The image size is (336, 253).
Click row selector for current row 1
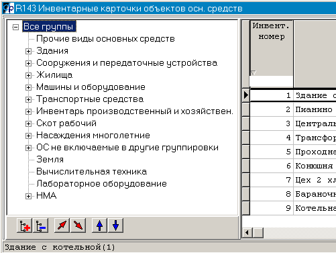[246, 95]
